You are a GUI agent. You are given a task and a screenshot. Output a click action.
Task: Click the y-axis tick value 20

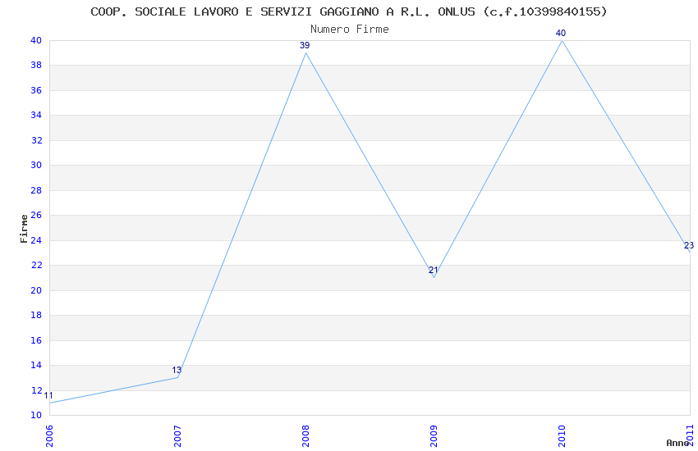[x=36, y=290]
